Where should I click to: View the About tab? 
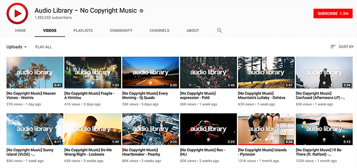point(192,31)
